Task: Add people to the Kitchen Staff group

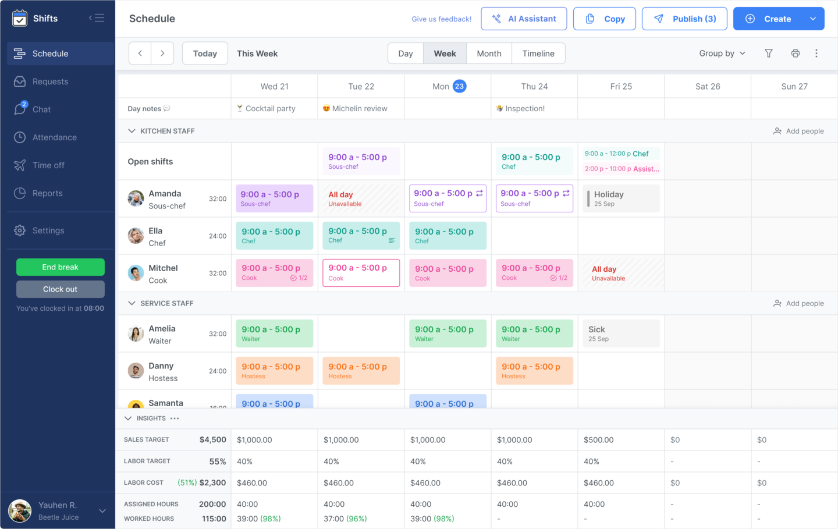Action: tap(798, 131)
